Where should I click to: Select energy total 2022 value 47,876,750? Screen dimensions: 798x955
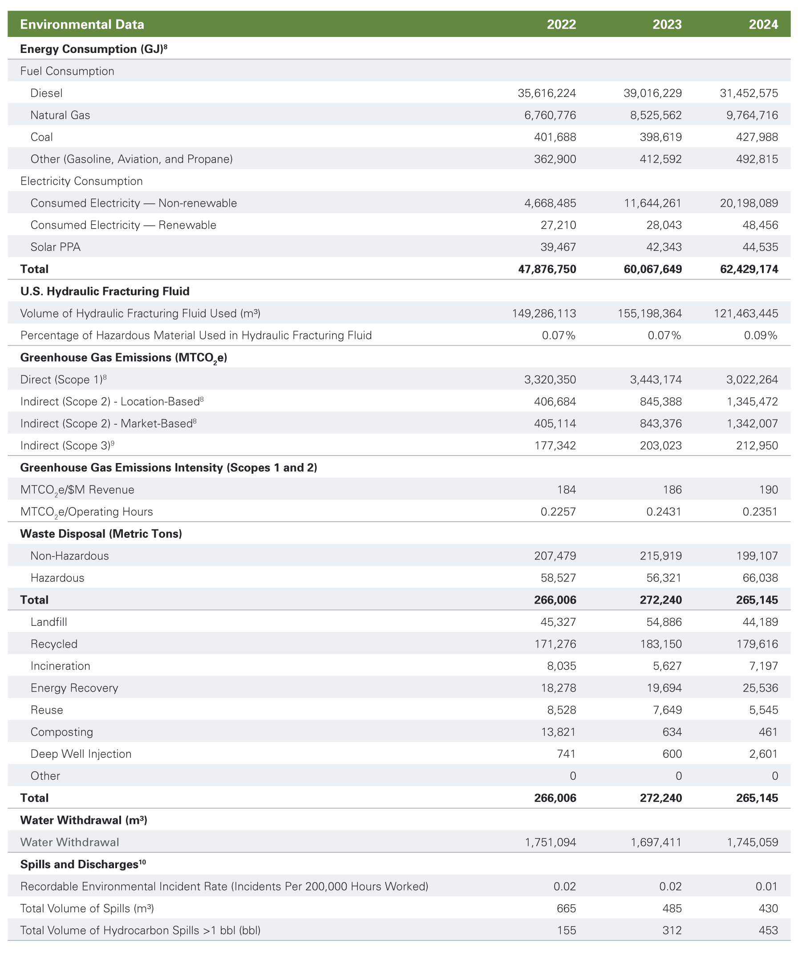pyautogui.click(x=547, y=269)
